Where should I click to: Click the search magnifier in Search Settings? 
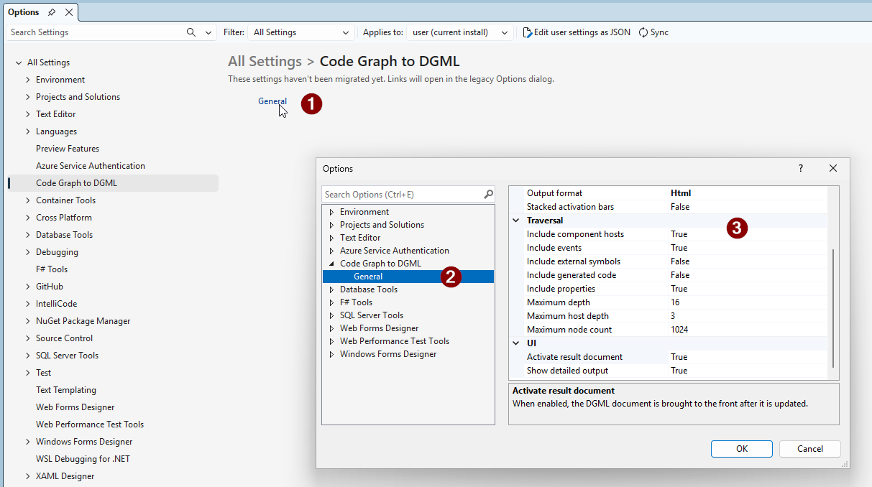pos(191,32)
